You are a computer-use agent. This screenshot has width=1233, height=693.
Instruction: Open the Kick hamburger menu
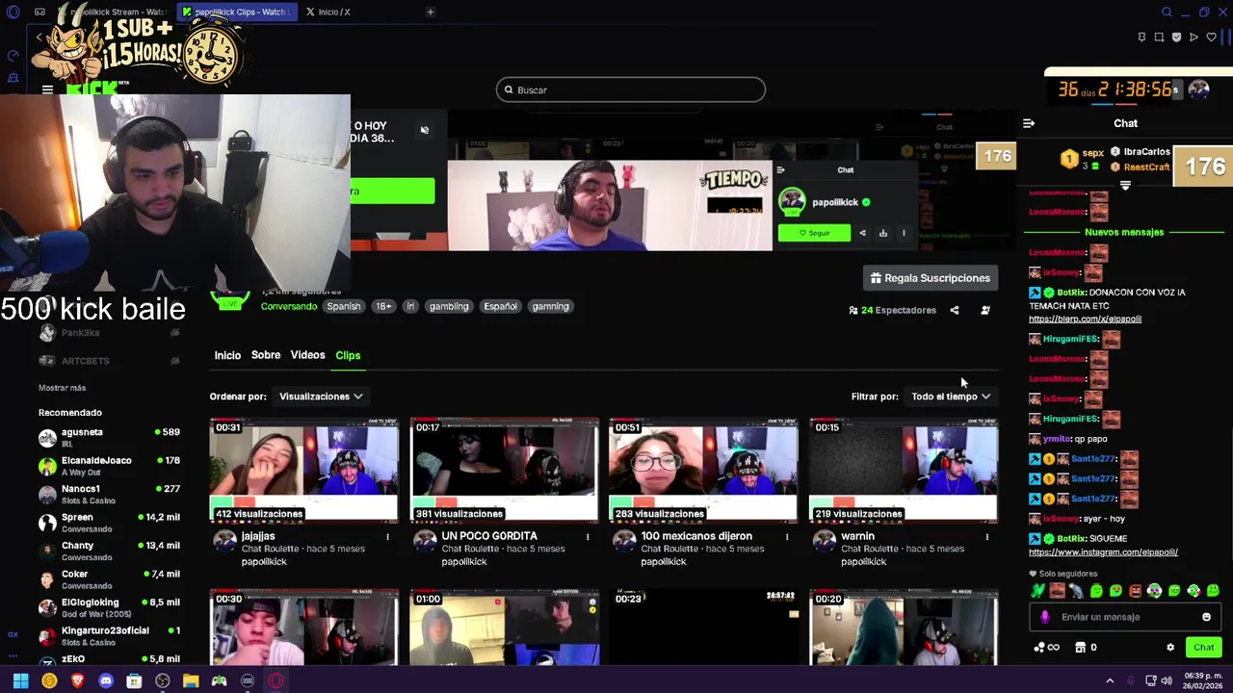[x=47, y=90]
